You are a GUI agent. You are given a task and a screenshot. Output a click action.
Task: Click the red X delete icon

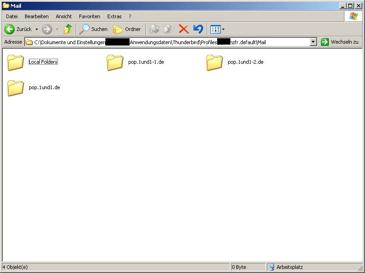184,29
